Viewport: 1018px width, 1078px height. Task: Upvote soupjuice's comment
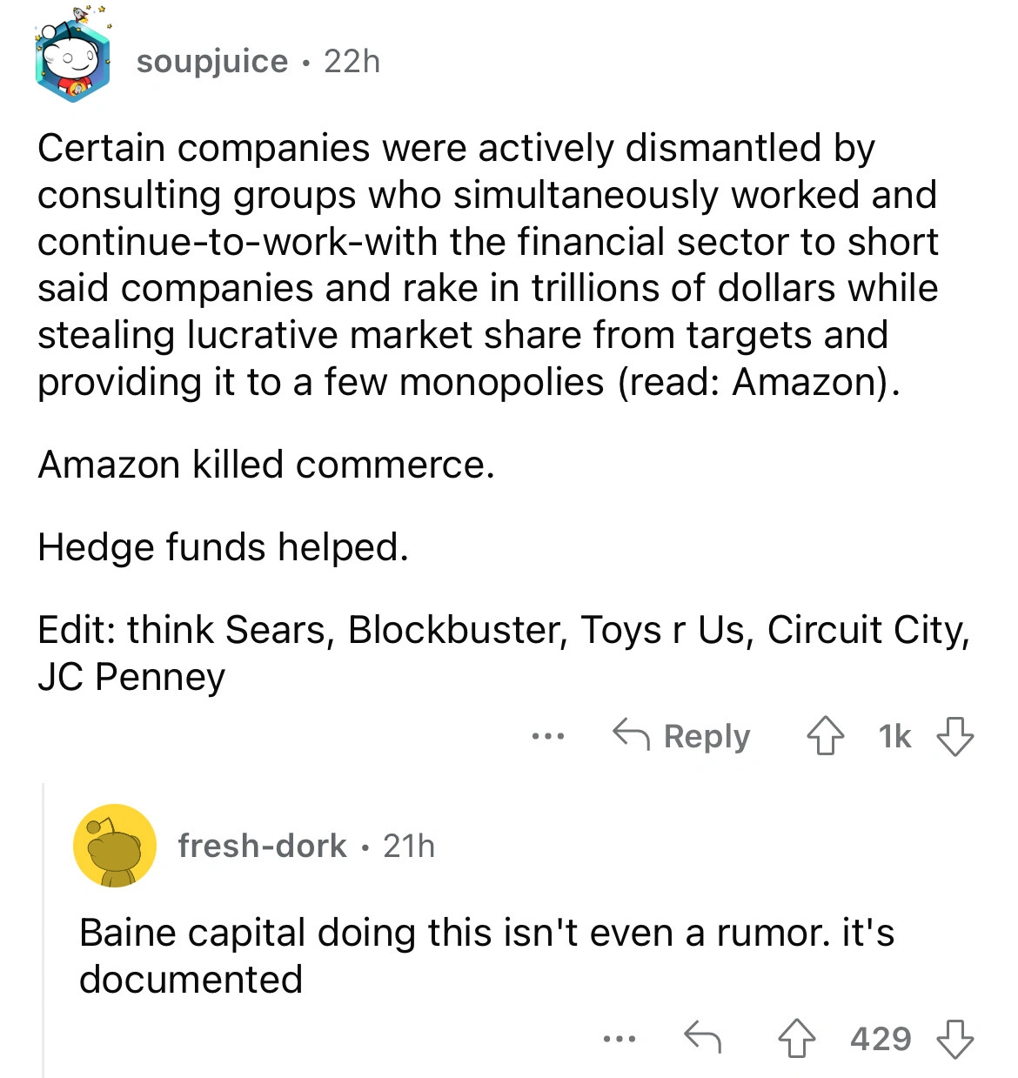pos(825,737)
